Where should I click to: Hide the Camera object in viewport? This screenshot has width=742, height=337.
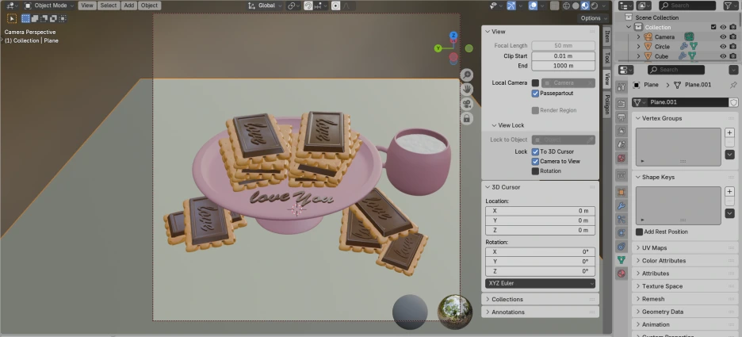tap(723, 37)
